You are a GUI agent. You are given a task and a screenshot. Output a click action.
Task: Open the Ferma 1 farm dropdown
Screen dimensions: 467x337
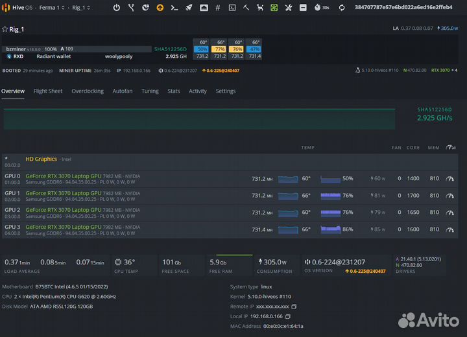(52, 7)
